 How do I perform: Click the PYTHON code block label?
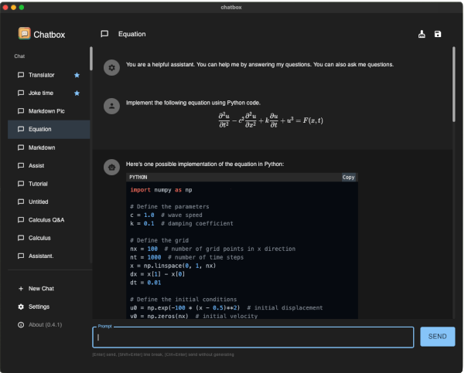click(x=138, y=178)
